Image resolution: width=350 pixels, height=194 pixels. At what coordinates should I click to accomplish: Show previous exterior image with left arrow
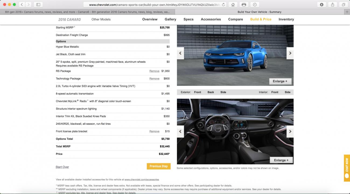pos(180,53)
